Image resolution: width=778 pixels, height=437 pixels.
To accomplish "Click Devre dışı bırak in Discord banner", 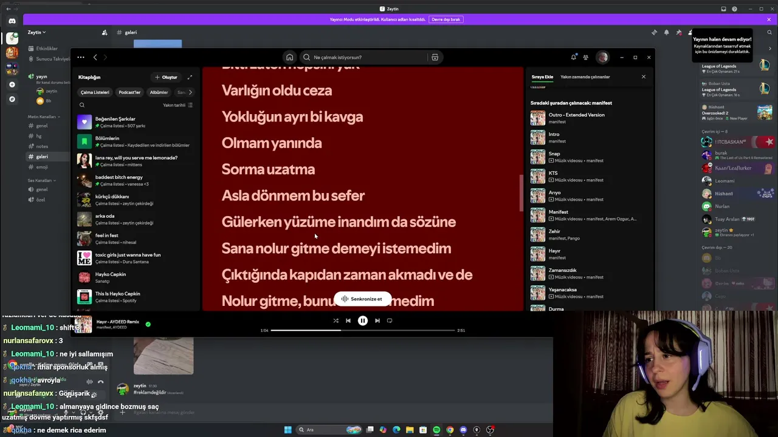I will tap(446, 19).
